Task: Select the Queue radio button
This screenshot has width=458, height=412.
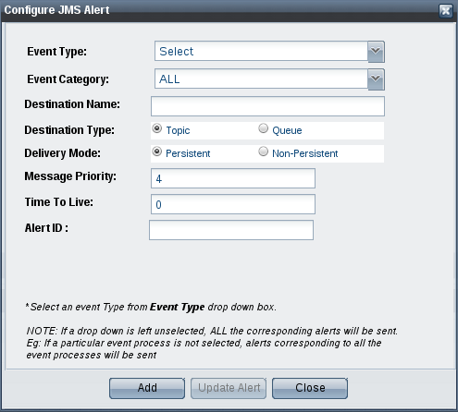Action: pyautogui.click(x=263, y=128)
